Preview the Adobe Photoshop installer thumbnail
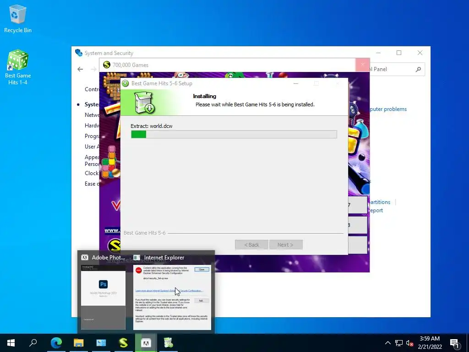The image size is (469, 352). [x=103, y=297]
